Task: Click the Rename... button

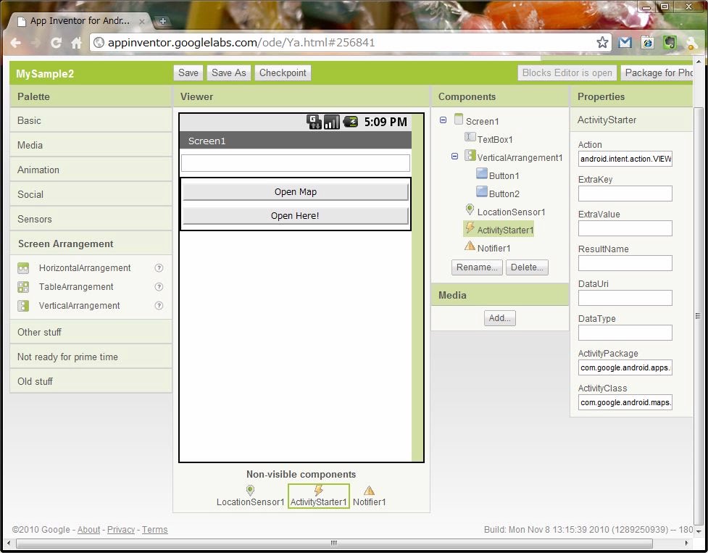Action: [x=477, y=267]
